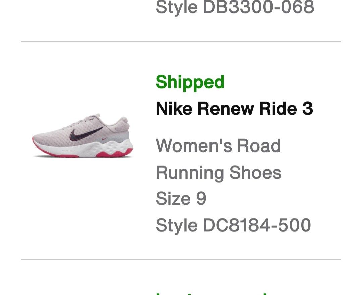Click the partially visible green status at bottom

click(x=215, y=292)
